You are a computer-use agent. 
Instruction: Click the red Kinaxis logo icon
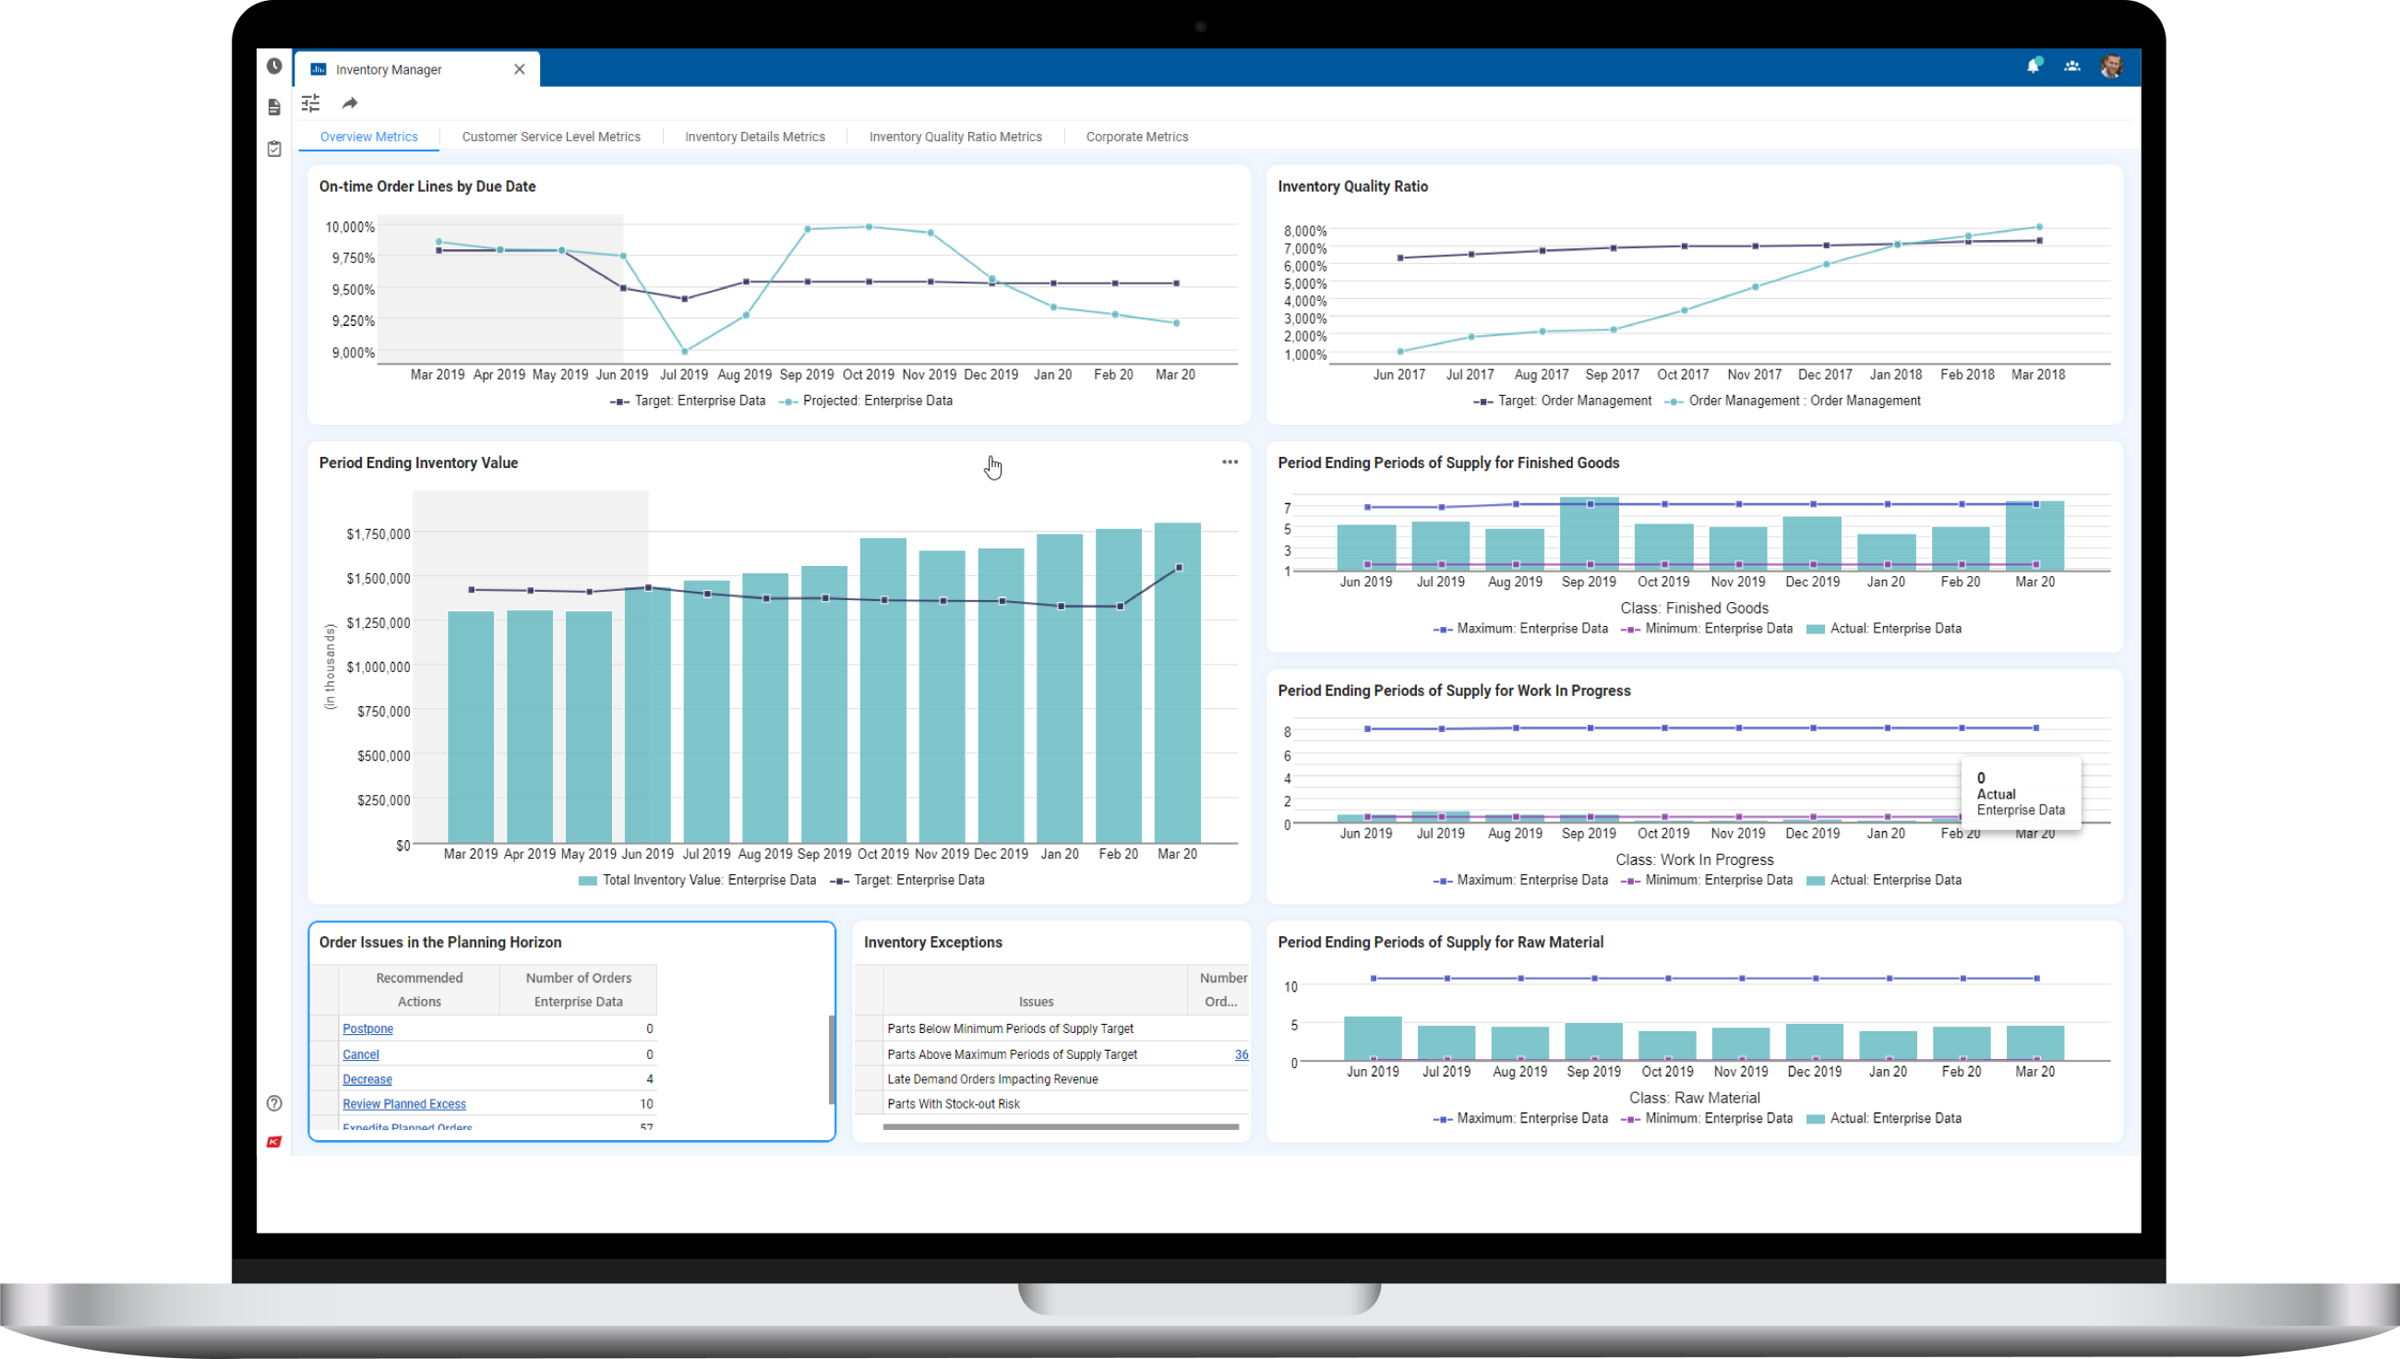(x=273, y=1141)
